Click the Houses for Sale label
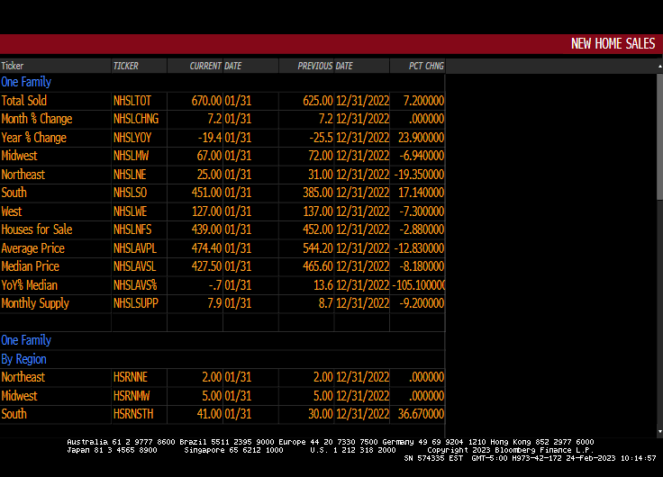 (x=37, y=229)
